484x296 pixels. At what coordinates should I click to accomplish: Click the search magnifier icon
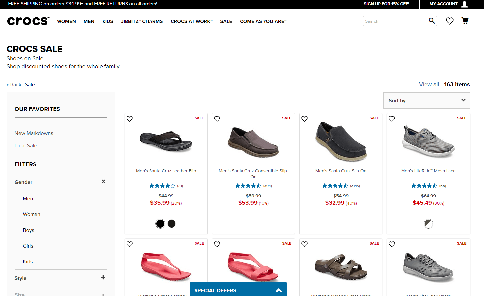click(x=432, y=21)
